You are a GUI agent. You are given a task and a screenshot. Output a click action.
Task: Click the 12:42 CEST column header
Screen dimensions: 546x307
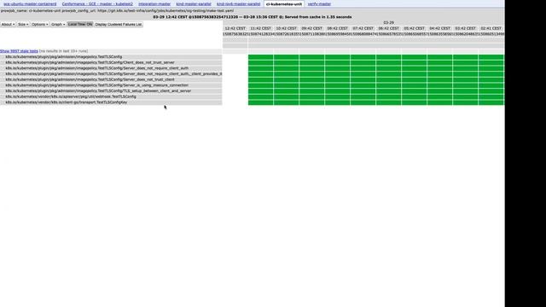(x=235, y=28)
